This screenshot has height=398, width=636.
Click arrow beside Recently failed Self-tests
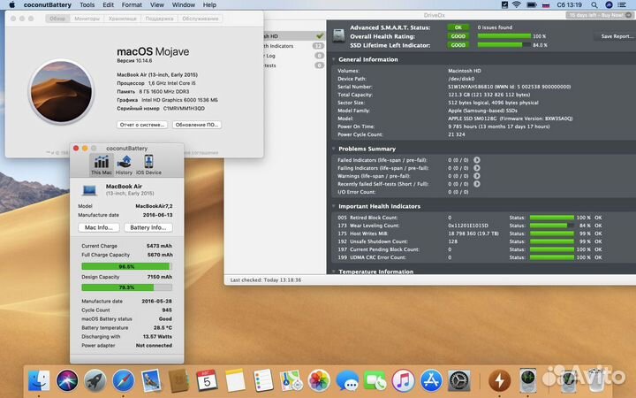coord(477,184)
